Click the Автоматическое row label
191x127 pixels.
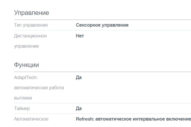31,119
